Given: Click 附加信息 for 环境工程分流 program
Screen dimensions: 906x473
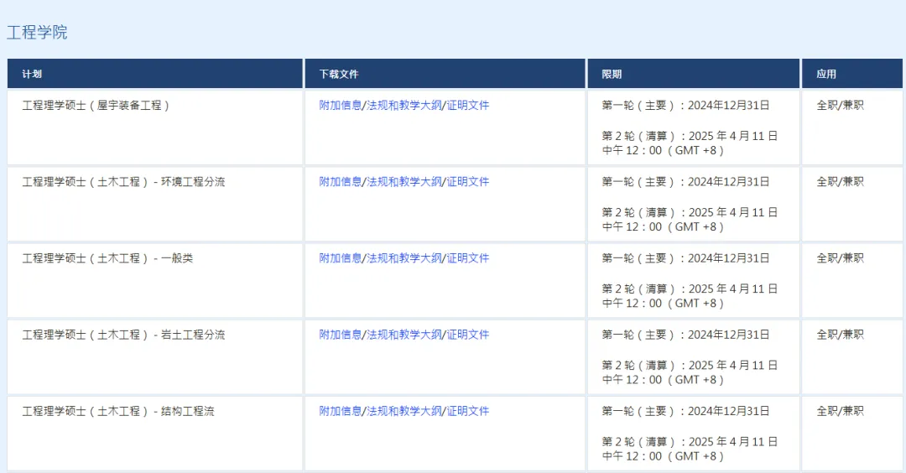Looking at the screenshot, I should 341,182.
